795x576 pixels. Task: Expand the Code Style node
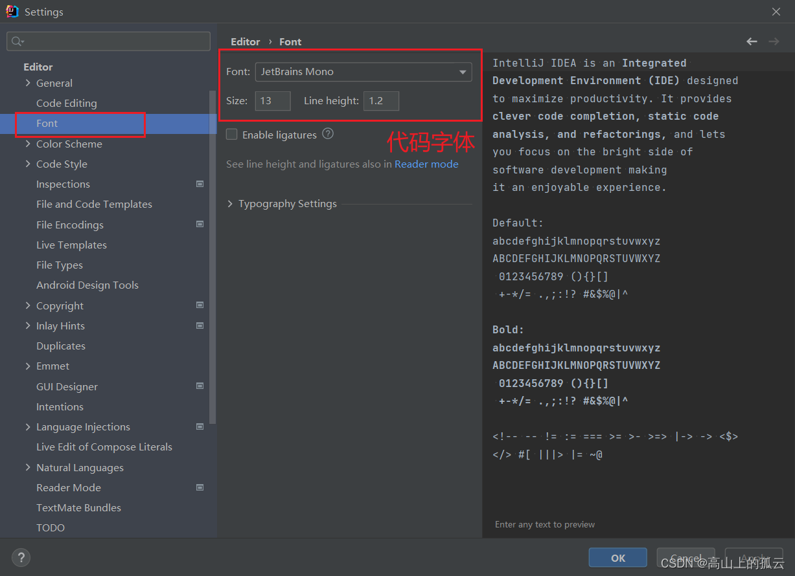[28, 164]
